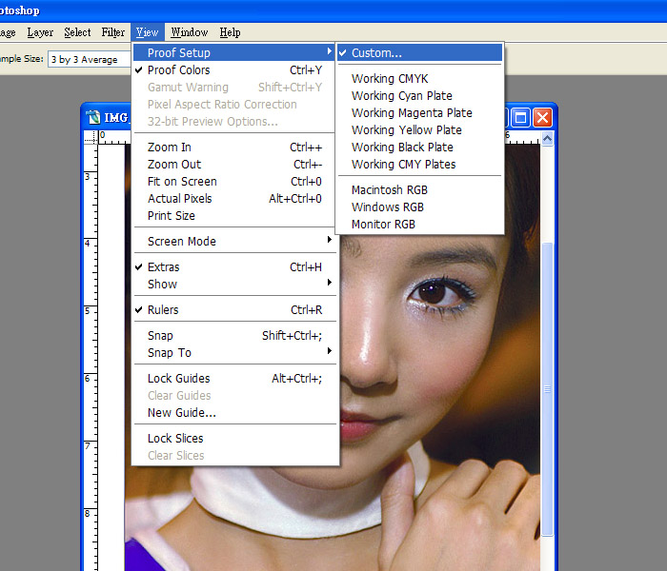The height and width of the screenshot is (571, 667).
Task: Select Working CMYK proof setup
Action: (389, 79)
